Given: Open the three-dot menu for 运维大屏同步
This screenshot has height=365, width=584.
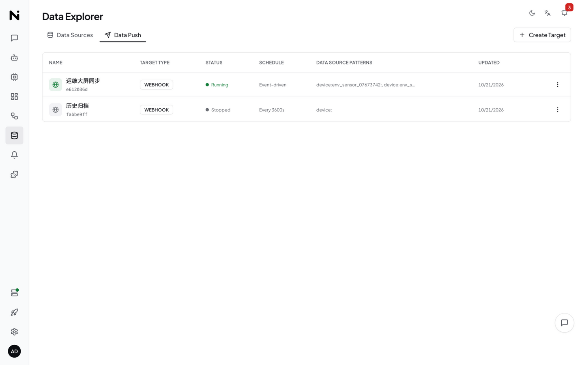Looking at the screenshot, I should (x=558, y=85).
